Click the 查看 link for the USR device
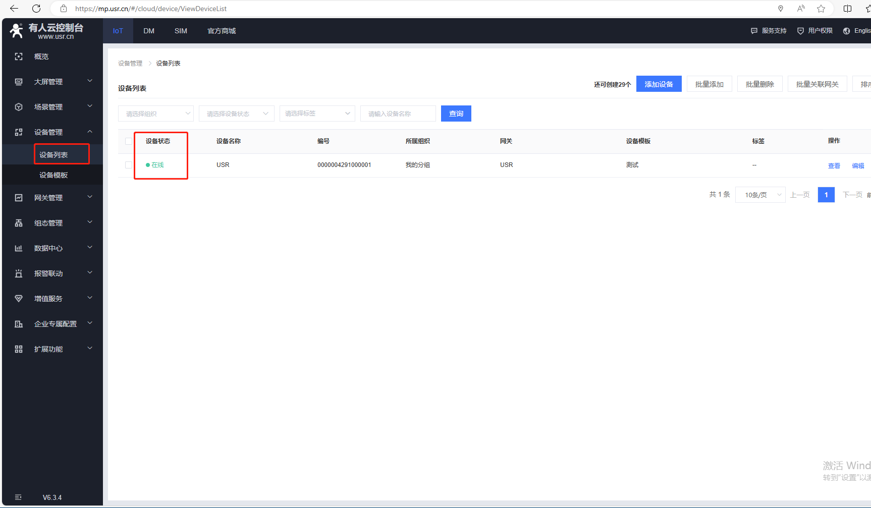Screen dimensions: 871x508 [x=834, y=165]
